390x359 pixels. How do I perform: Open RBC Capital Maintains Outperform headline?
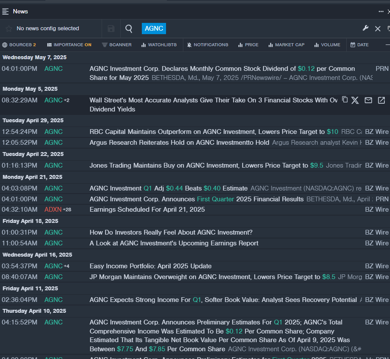[x=214, y=132]
